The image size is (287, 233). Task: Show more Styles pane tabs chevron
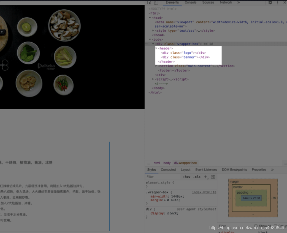coord(272,169)
